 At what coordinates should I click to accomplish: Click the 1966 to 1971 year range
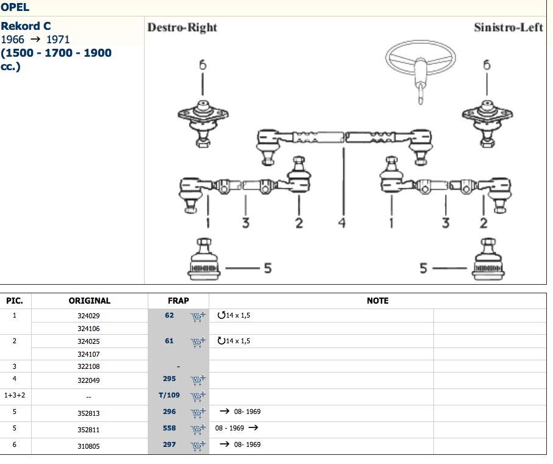point(35,40)
